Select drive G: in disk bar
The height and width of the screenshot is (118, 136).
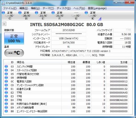(x=76, y=16)
